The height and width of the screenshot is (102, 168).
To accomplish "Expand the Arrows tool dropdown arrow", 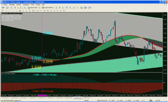I will 34,11.
